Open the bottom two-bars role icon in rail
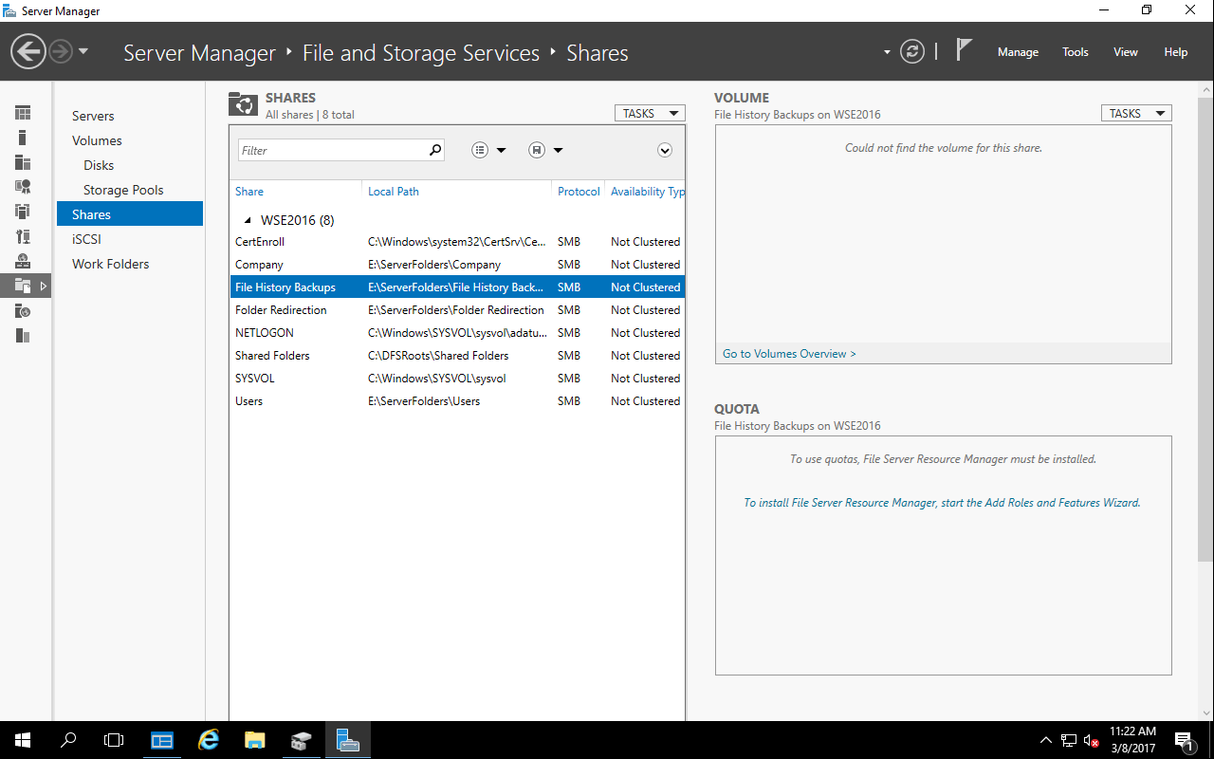Image resolution: width=1214 pixels, height=759 pixels. pyautogui.click(x=23, y=335)
